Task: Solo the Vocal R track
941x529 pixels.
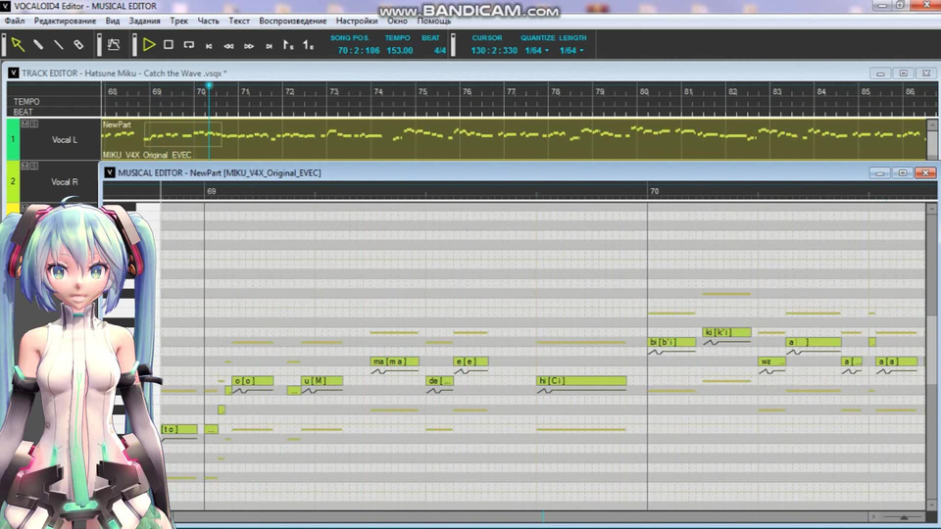Action: (34, 166)
